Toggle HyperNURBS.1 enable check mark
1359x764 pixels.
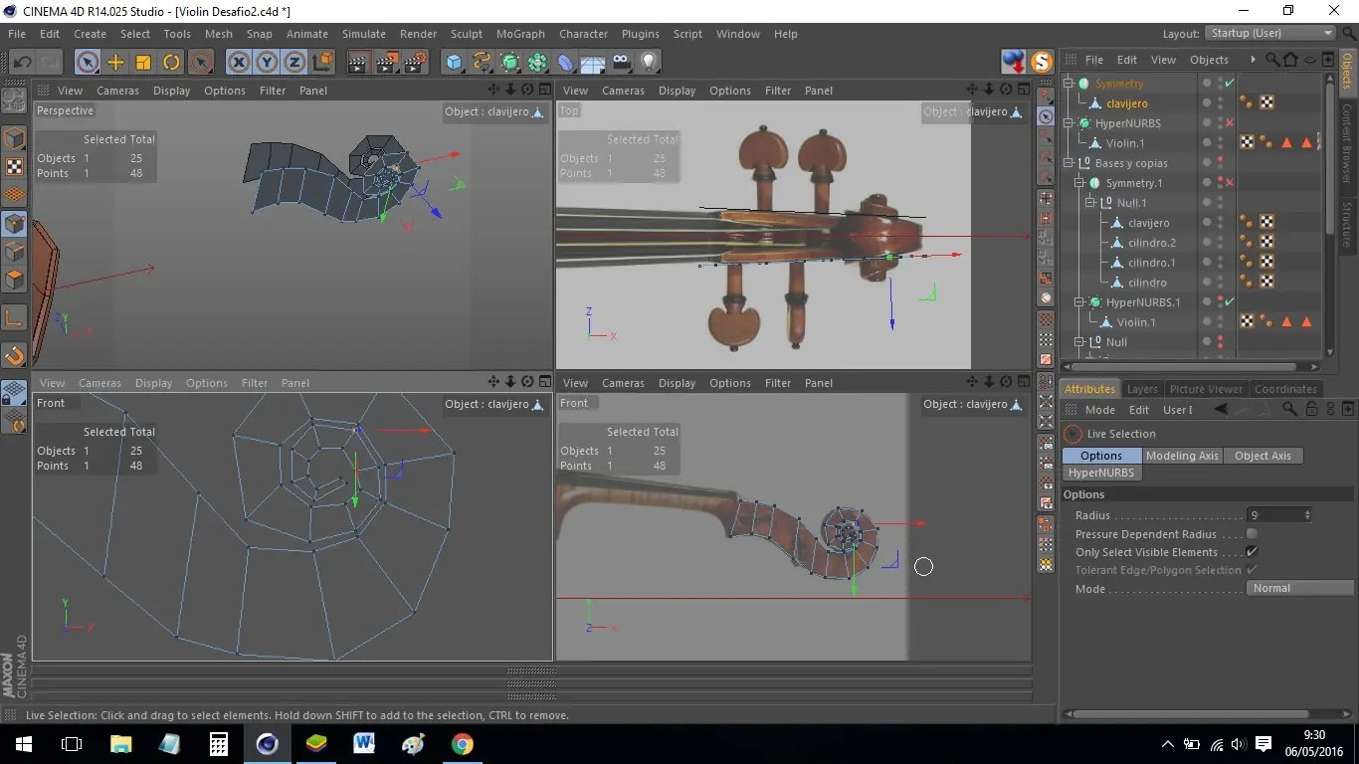click(x=1231, y=301)
